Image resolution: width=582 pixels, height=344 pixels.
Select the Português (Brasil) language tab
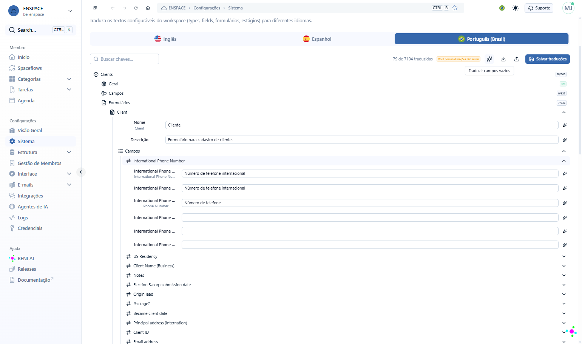[x=482, y=39]
